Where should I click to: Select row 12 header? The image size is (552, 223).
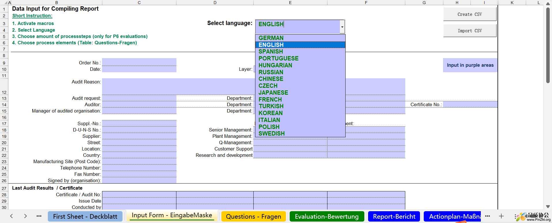pos(4,86)
